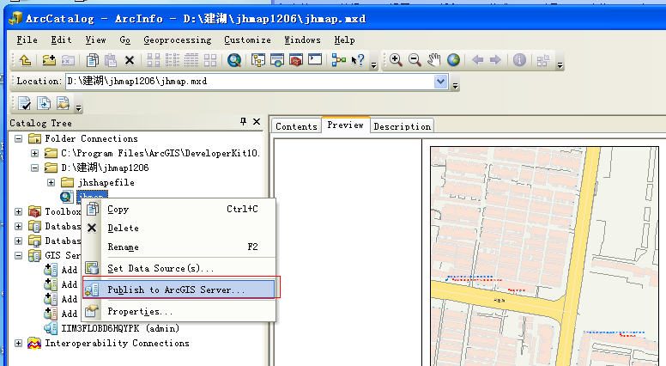Pin the Catalog Tree panel
Image resolution: width=666 pixels, height=366 pixels.
pos(244,122)
